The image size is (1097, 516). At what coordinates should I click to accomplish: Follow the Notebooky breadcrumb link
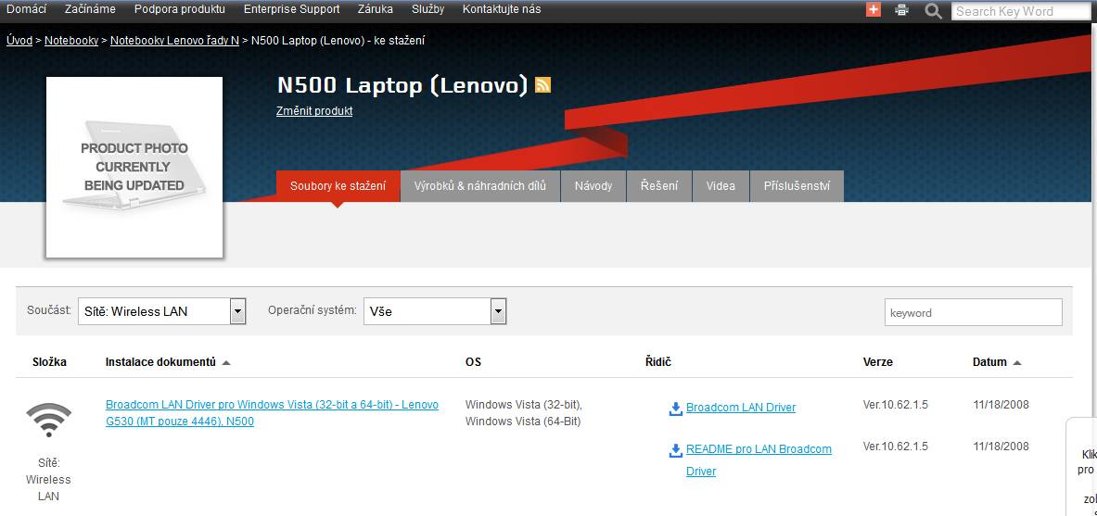coord(71,41)
